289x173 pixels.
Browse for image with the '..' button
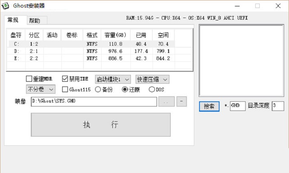167,101
